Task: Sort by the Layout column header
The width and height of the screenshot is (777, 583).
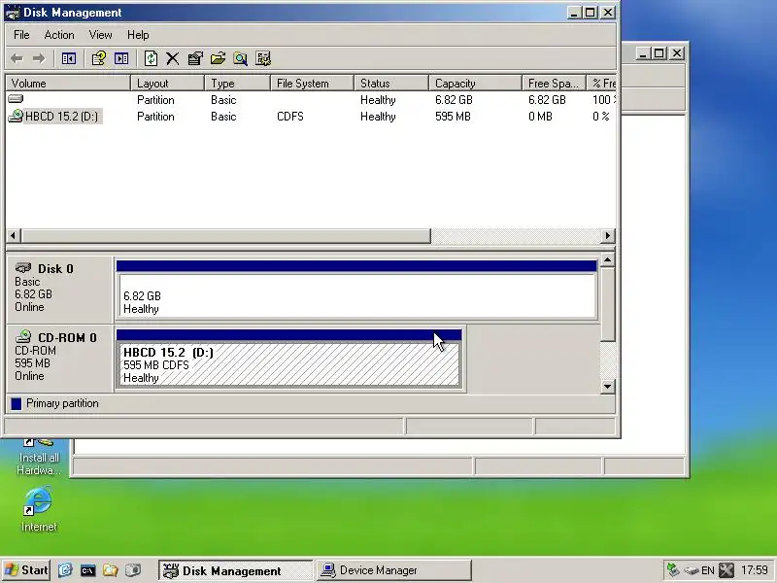Action: point(167,84)
